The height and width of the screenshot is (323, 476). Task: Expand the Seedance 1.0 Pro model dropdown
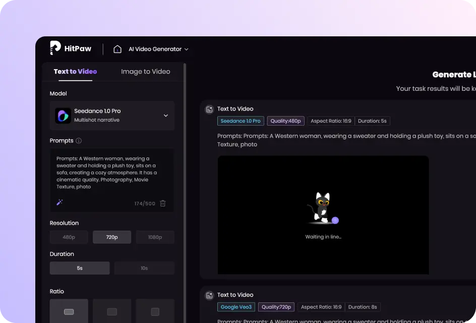165,116
